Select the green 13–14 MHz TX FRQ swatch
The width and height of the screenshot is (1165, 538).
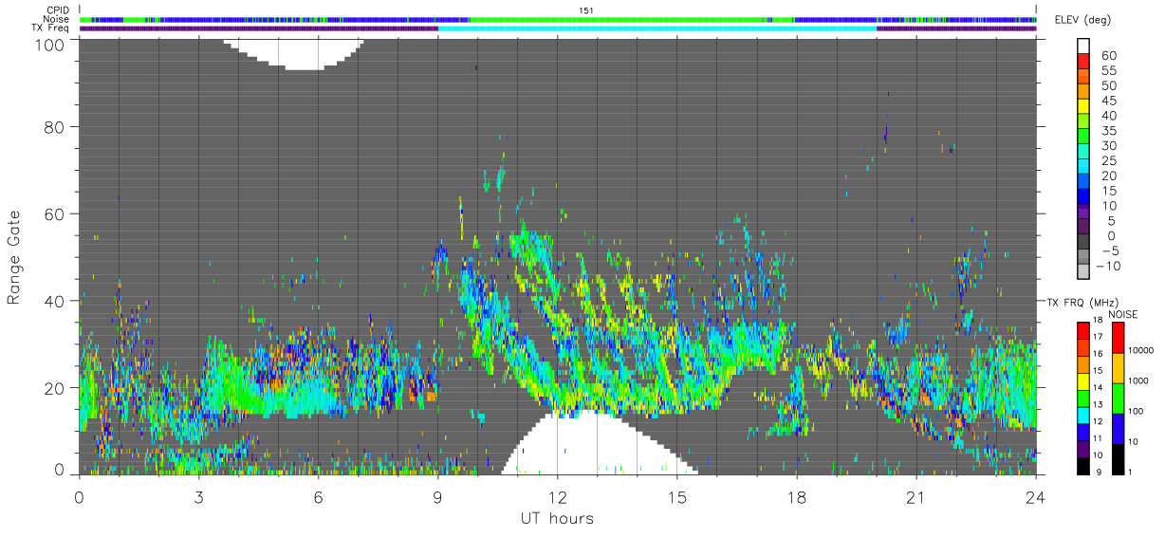click(1083, 398)
